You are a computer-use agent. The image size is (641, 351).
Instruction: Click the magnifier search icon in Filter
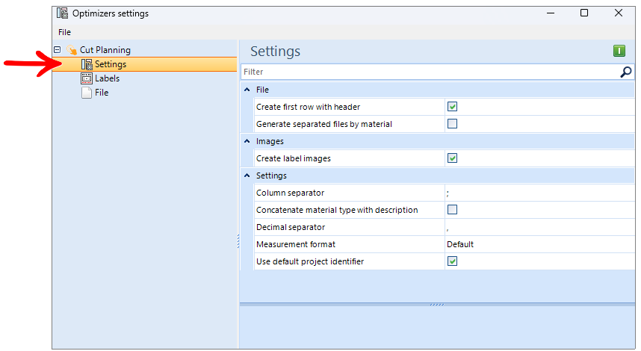pos(626,72)
